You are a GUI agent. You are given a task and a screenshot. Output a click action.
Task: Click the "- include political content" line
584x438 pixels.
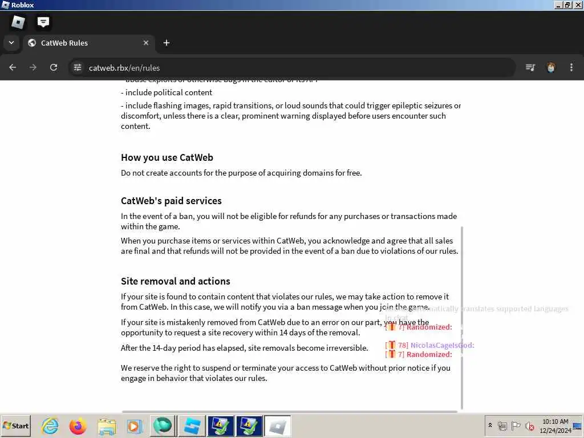[x=167, y=92]
